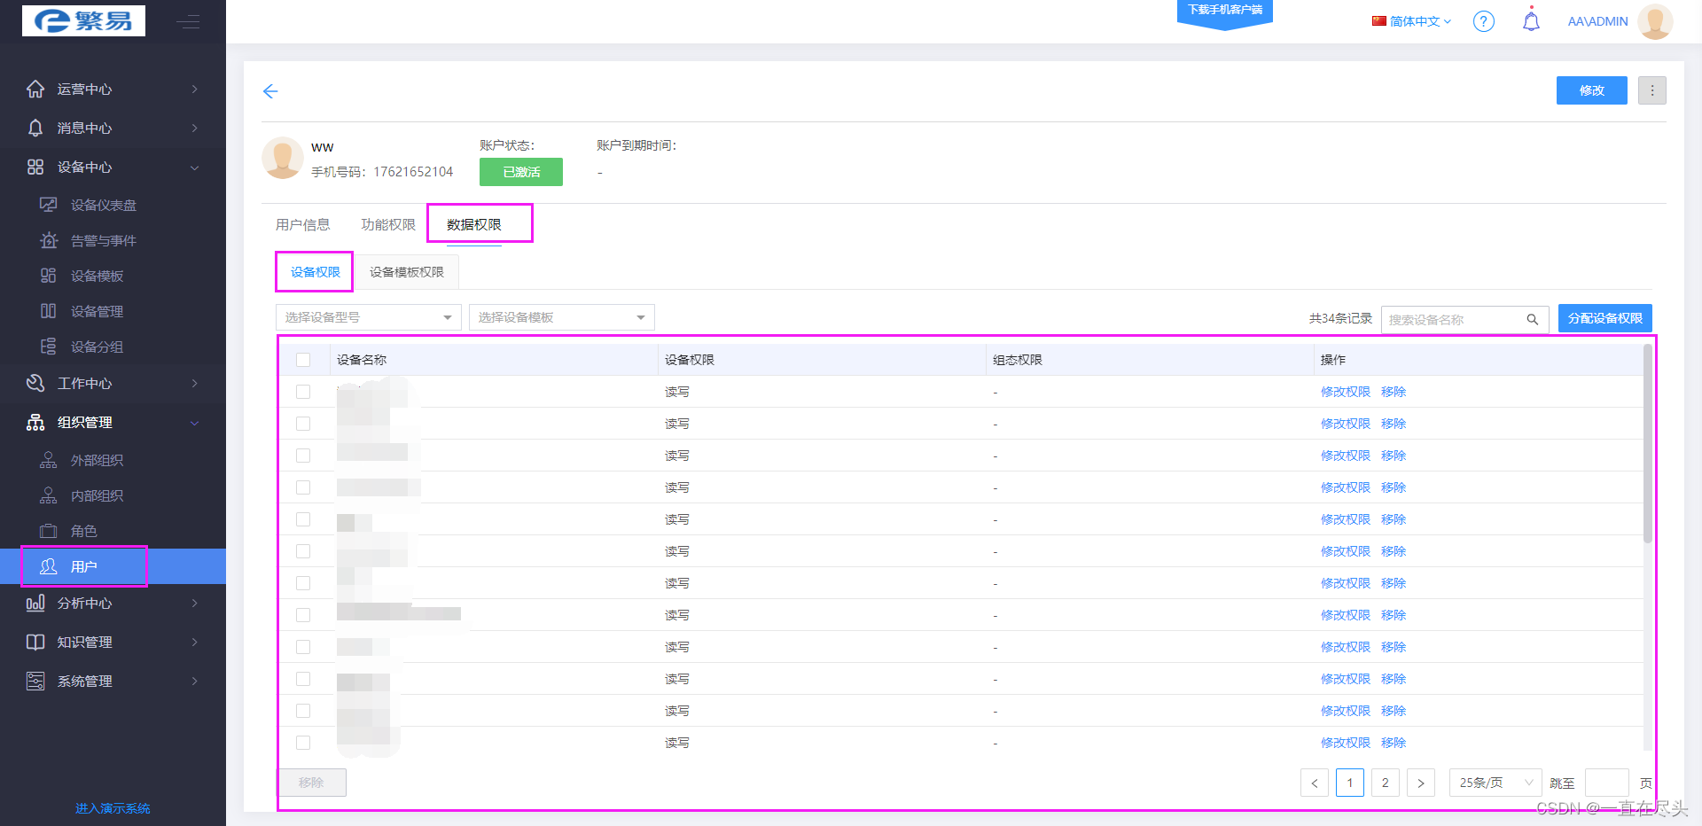
Task: Click the 设备中心 grid icon
Action: [x=35, y=167]
